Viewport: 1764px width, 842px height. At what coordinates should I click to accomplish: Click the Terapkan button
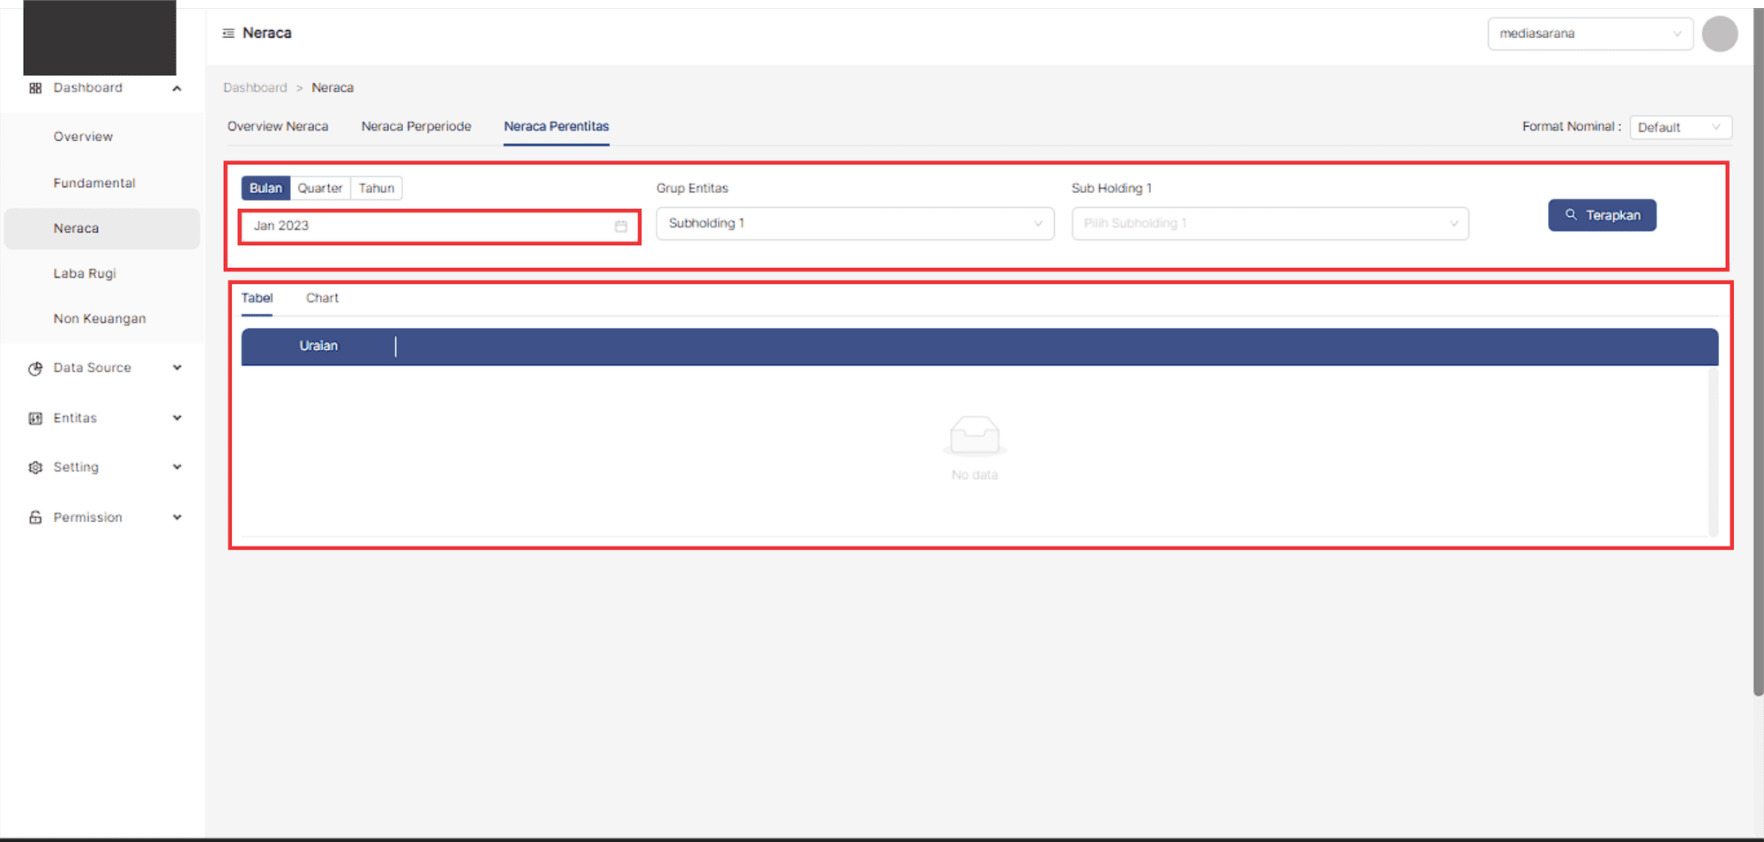point(1602,215)
